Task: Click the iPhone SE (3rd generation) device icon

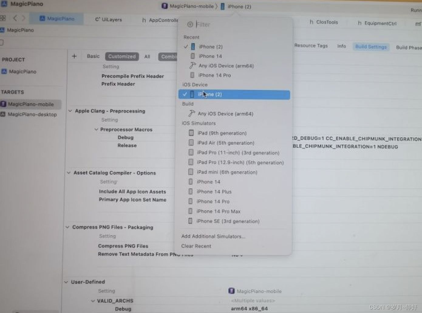Action: (190, 221)
